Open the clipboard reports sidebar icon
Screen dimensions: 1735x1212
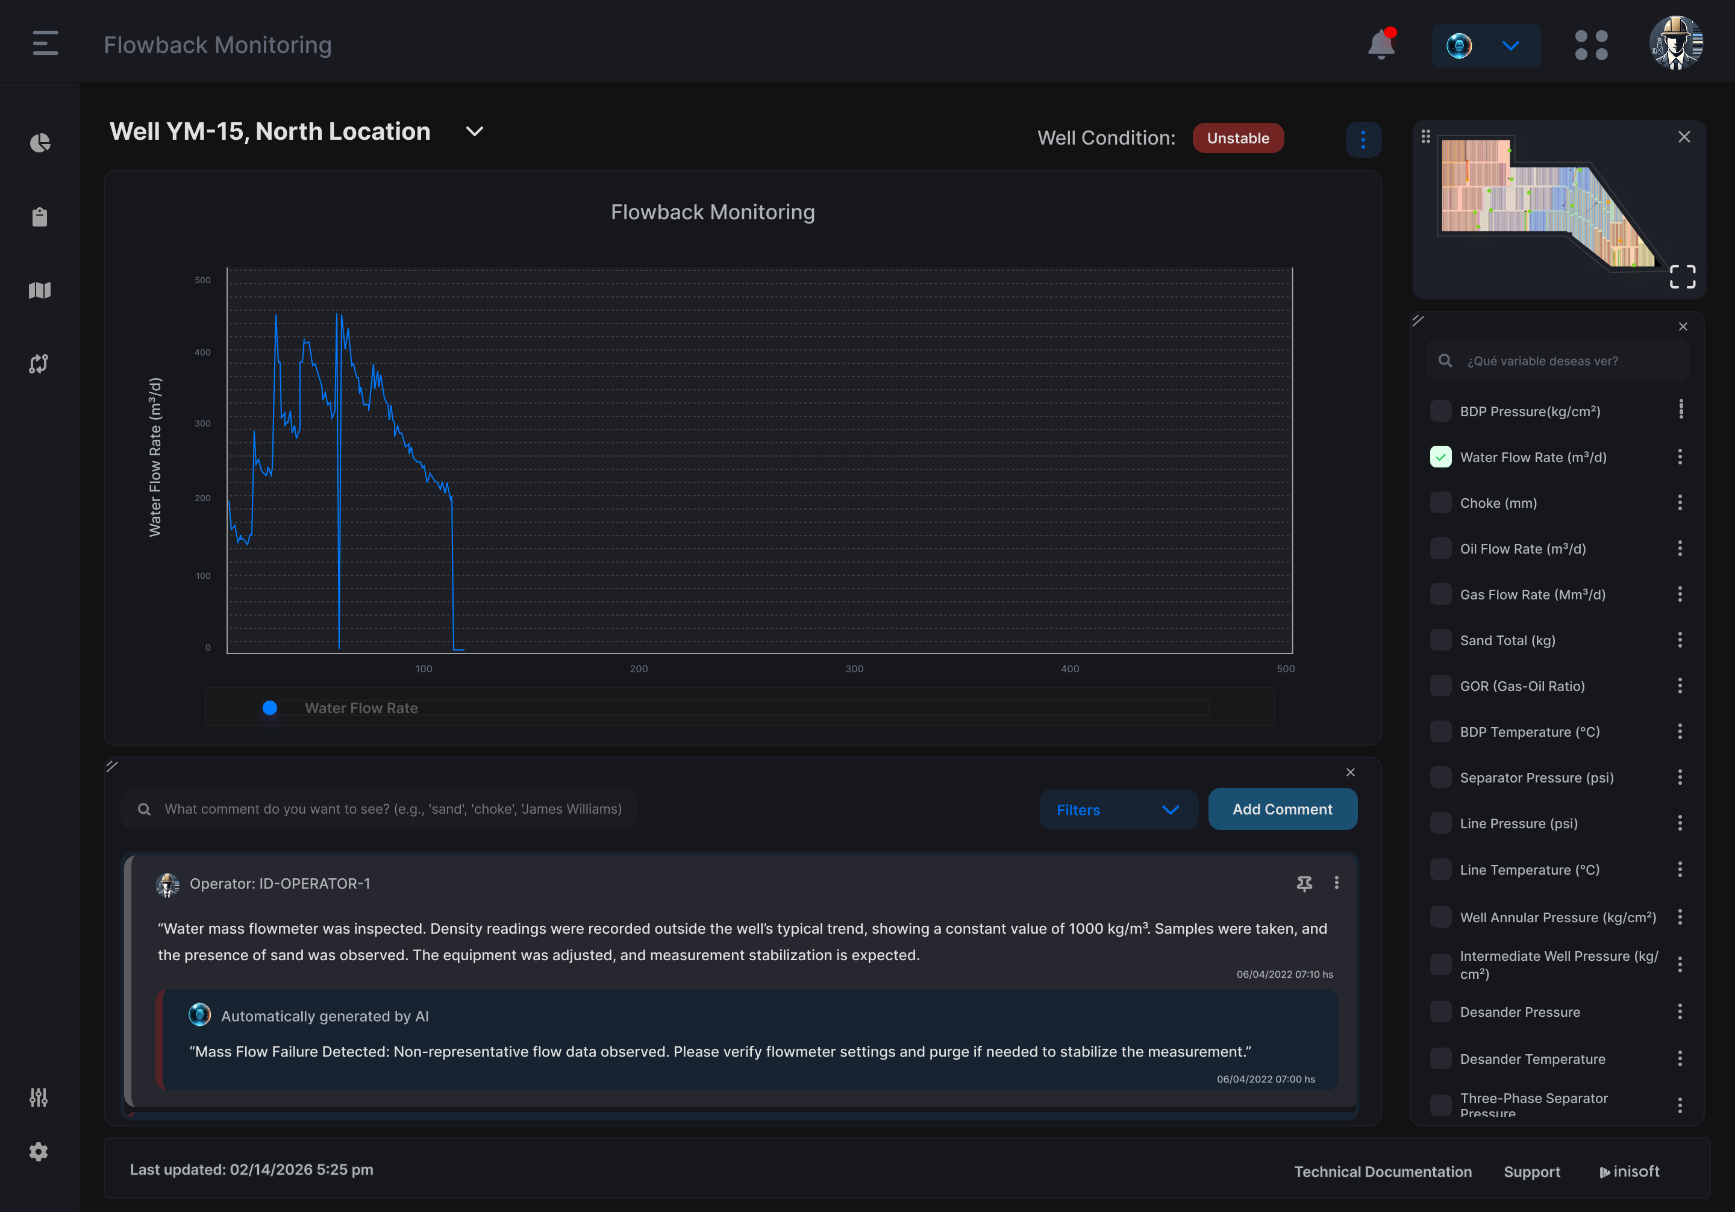39,217
